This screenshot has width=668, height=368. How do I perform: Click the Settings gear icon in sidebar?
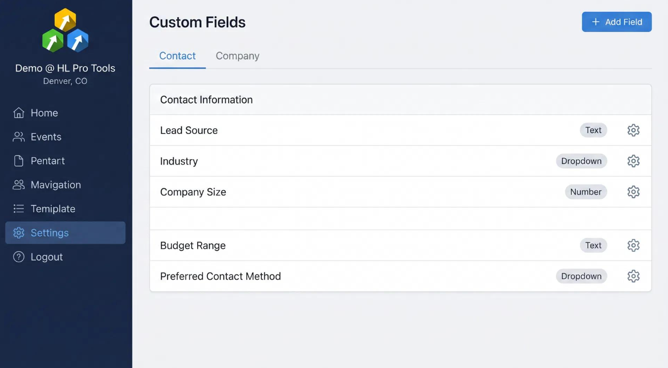(x=19, y=233)
